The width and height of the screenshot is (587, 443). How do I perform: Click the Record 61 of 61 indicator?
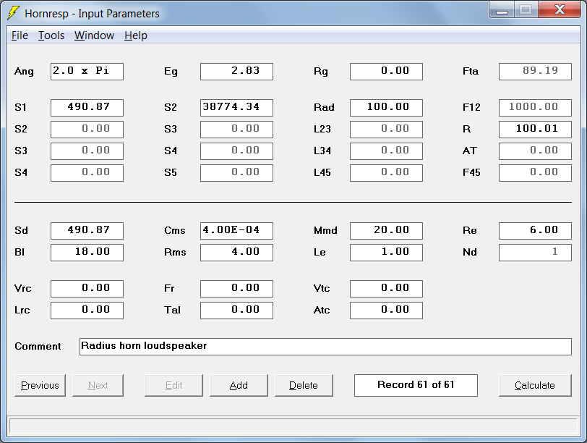[x=416, y=385]
